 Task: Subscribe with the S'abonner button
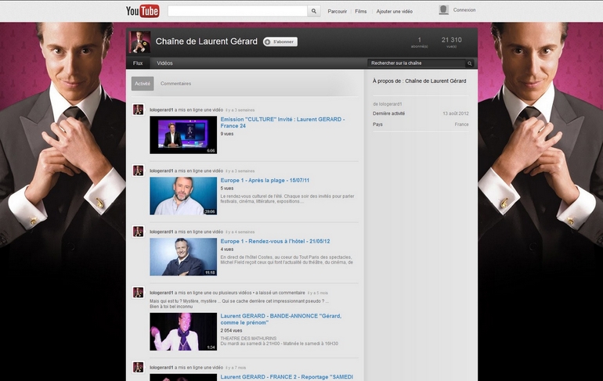(280, 42)
